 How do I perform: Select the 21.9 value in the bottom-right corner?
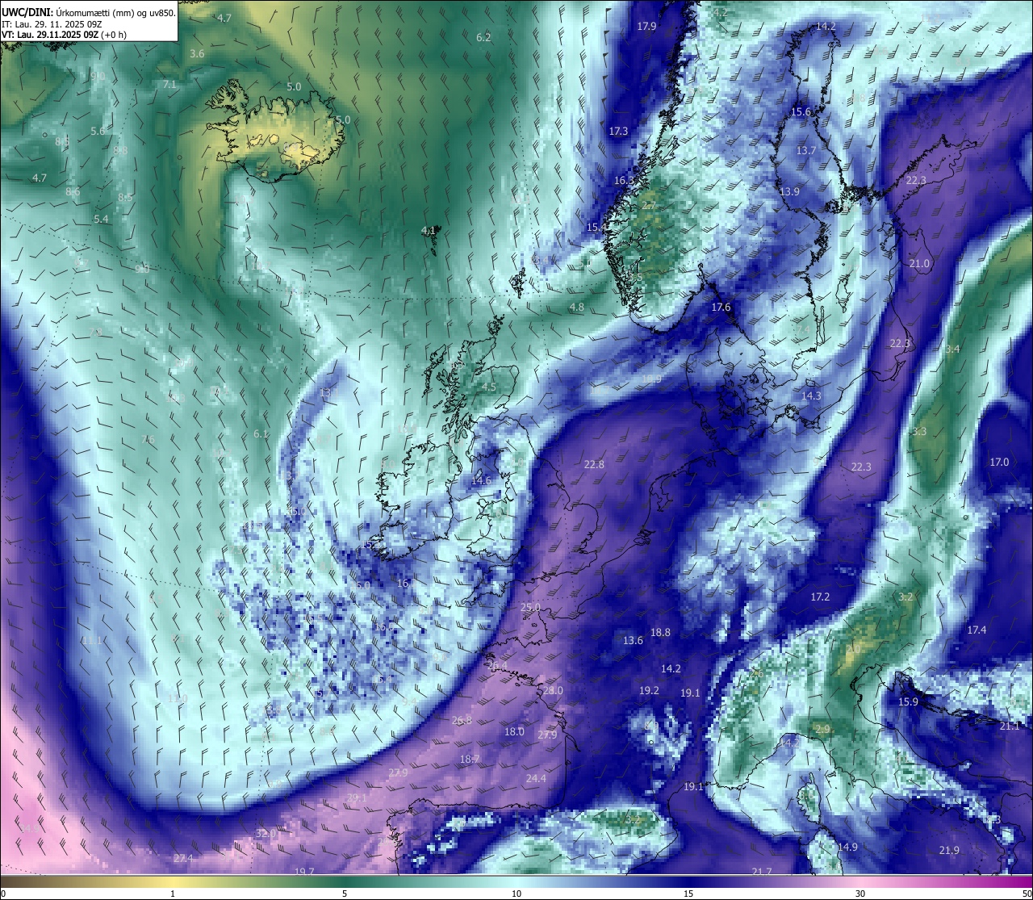pyautogui.click(x=949, y=851)
